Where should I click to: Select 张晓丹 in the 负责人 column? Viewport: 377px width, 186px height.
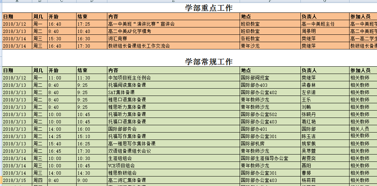[325, 114]
